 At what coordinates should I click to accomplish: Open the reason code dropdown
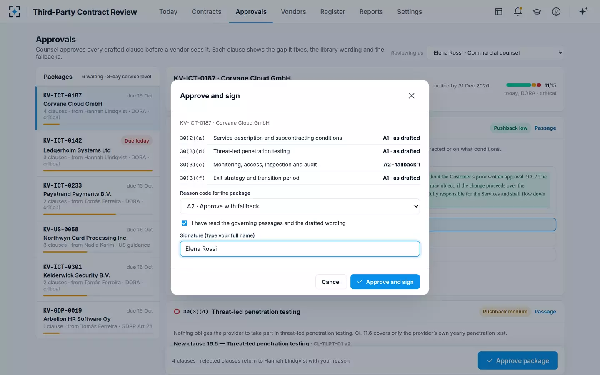coord(300,206)
